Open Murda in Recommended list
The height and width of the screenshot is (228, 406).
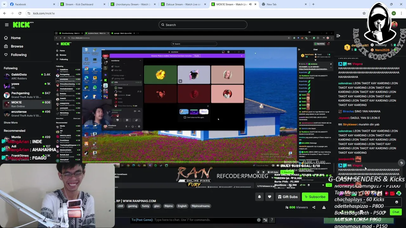pyautogui.click(x=27, y=139)
